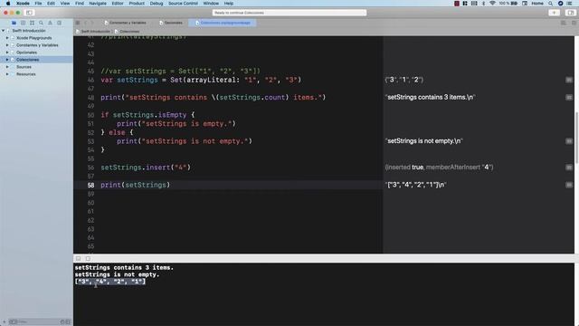Click the related items grid icon in the jump bar
579x326 pixels.
click(x=78, y=23)
